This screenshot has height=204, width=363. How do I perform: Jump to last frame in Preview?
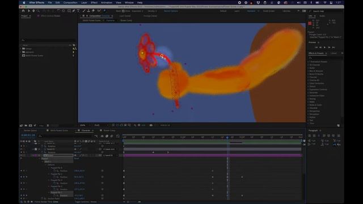pos(334,47)
